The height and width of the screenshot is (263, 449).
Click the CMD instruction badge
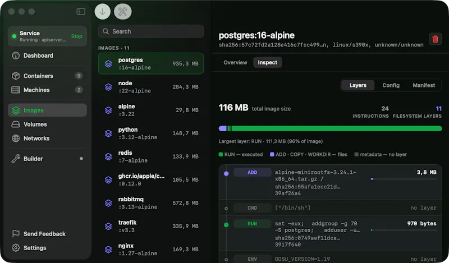(x=252, y=208)
